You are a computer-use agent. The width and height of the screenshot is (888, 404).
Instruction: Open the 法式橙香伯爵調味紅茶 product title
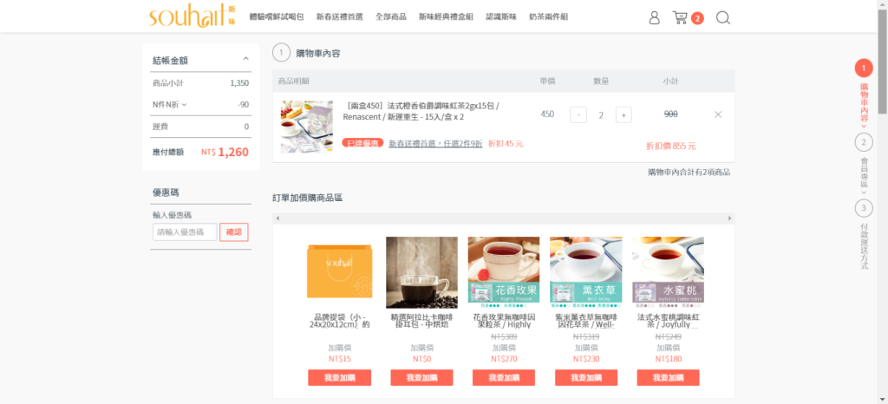(421, 112)
